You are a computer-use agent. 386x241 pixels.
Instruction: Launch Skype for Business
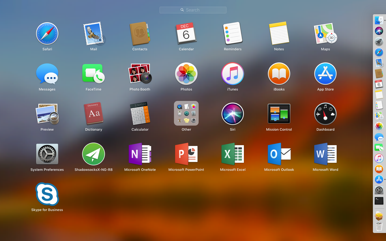(x=47, y=194)
